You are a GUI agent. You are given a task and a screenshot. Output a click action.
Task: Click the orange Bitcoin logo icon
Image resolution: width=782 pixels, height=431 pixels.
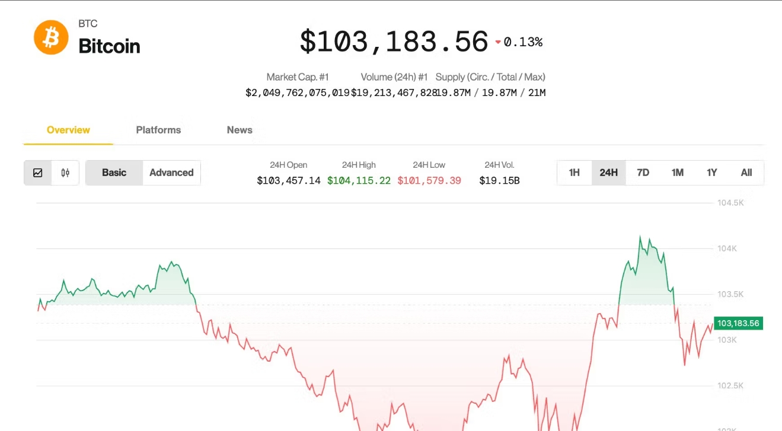[x=51, y=37]
